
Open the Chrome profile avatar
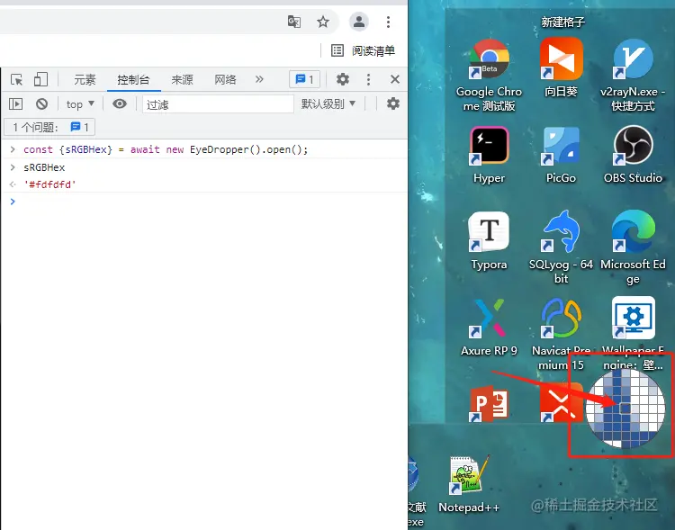pos(358,22)
